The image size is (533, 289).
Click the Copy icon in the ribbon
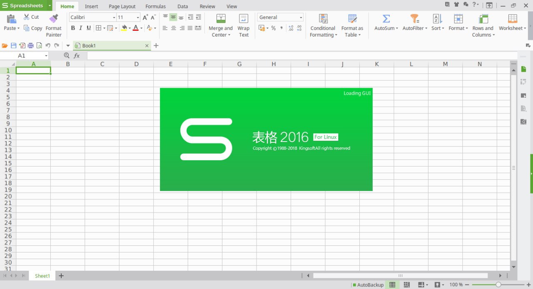pos(27,28)
